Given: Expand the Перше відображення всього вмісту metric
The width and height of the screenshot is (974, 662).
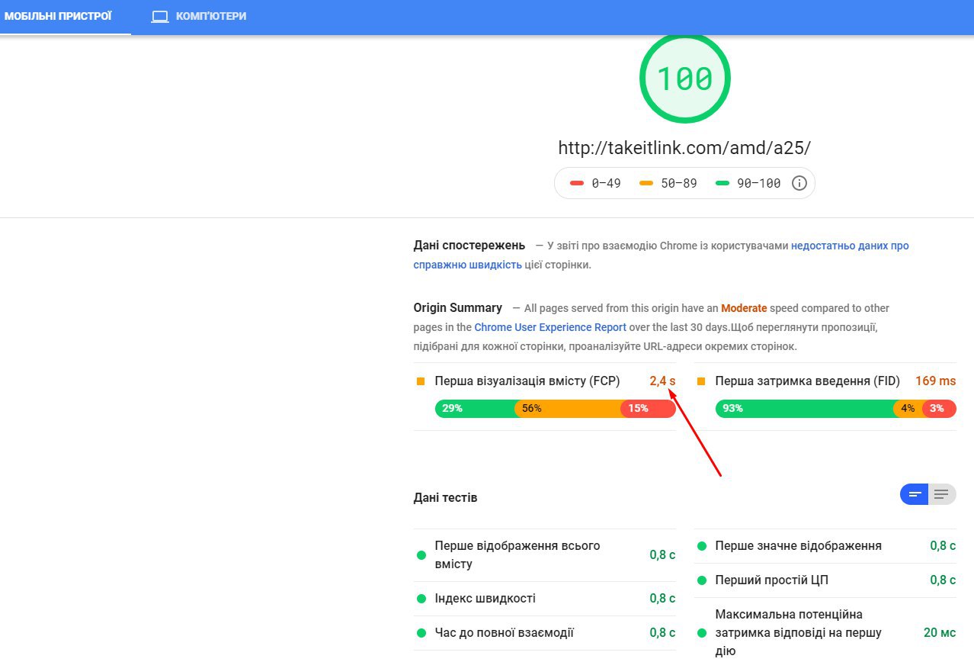Looking at the screenshot, I should point(517,555).
